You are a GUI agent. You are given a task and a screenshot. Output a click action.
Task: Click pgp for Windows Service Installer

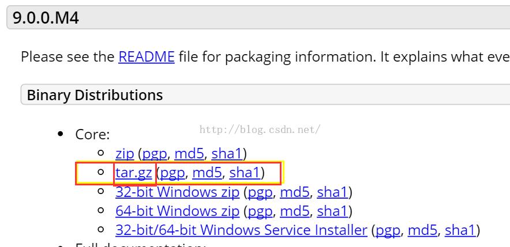pyautogui.click(x=388, y=230)
